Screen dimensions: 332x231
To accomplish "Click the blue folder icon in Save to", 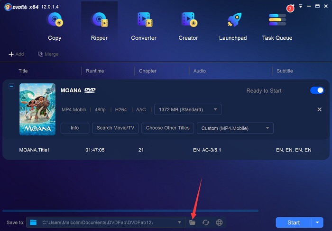I will 33,222.
